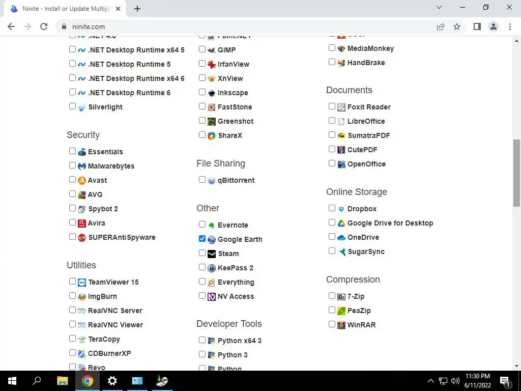Open the notification center icon

pyautogui.click(x=505, y=381)
